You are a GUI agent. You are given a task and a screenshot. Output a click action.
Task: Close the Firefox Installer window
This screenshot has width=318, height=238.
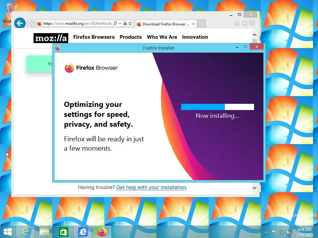click(257, 47)
